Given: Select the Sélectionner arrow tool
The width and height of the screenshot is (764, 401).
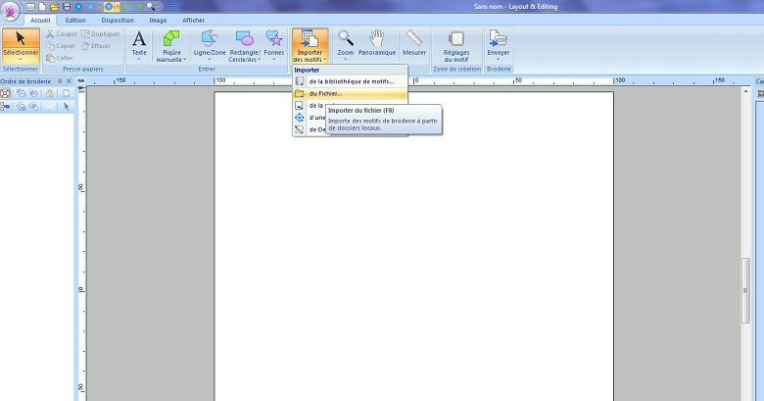Looking at the screenshot, I should [x=20, y=44].
